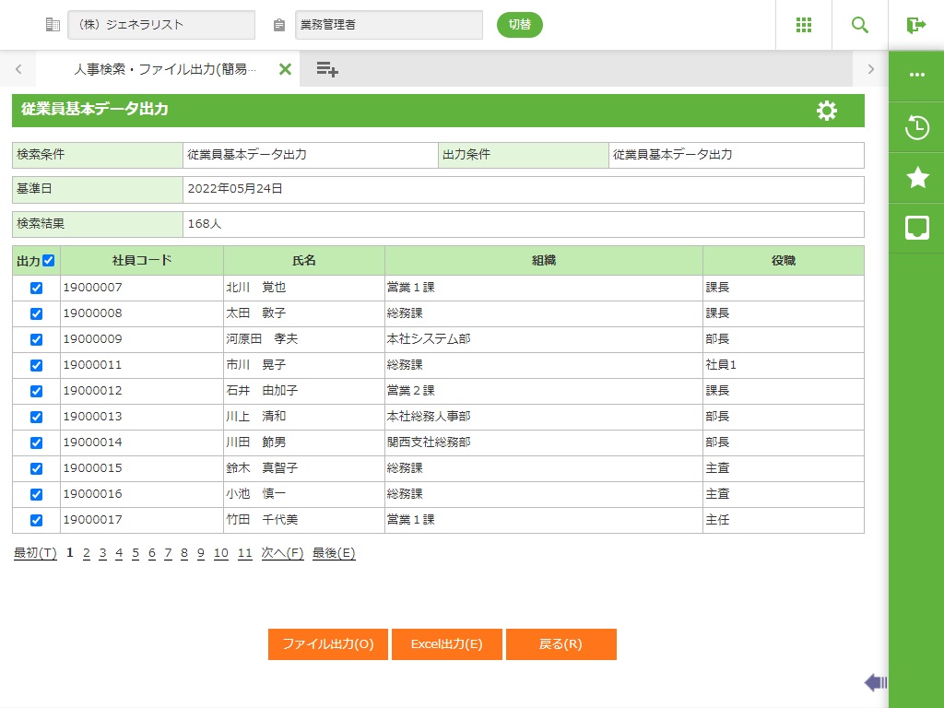
Task: Open the apps grid menu icon
Action: pyautogui.click(x=803, y=25)
